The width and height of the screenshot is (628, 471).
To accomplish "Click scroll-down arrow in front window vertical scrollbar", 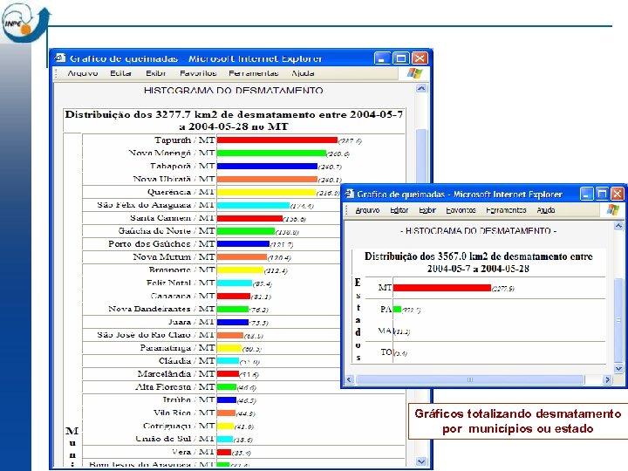I will click(x=618, y=368).
